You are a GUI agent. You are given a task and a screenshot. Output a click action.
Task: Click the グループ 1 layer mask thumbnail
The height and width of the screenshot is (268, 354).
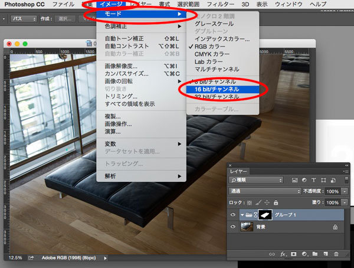[x=264, y=215]
